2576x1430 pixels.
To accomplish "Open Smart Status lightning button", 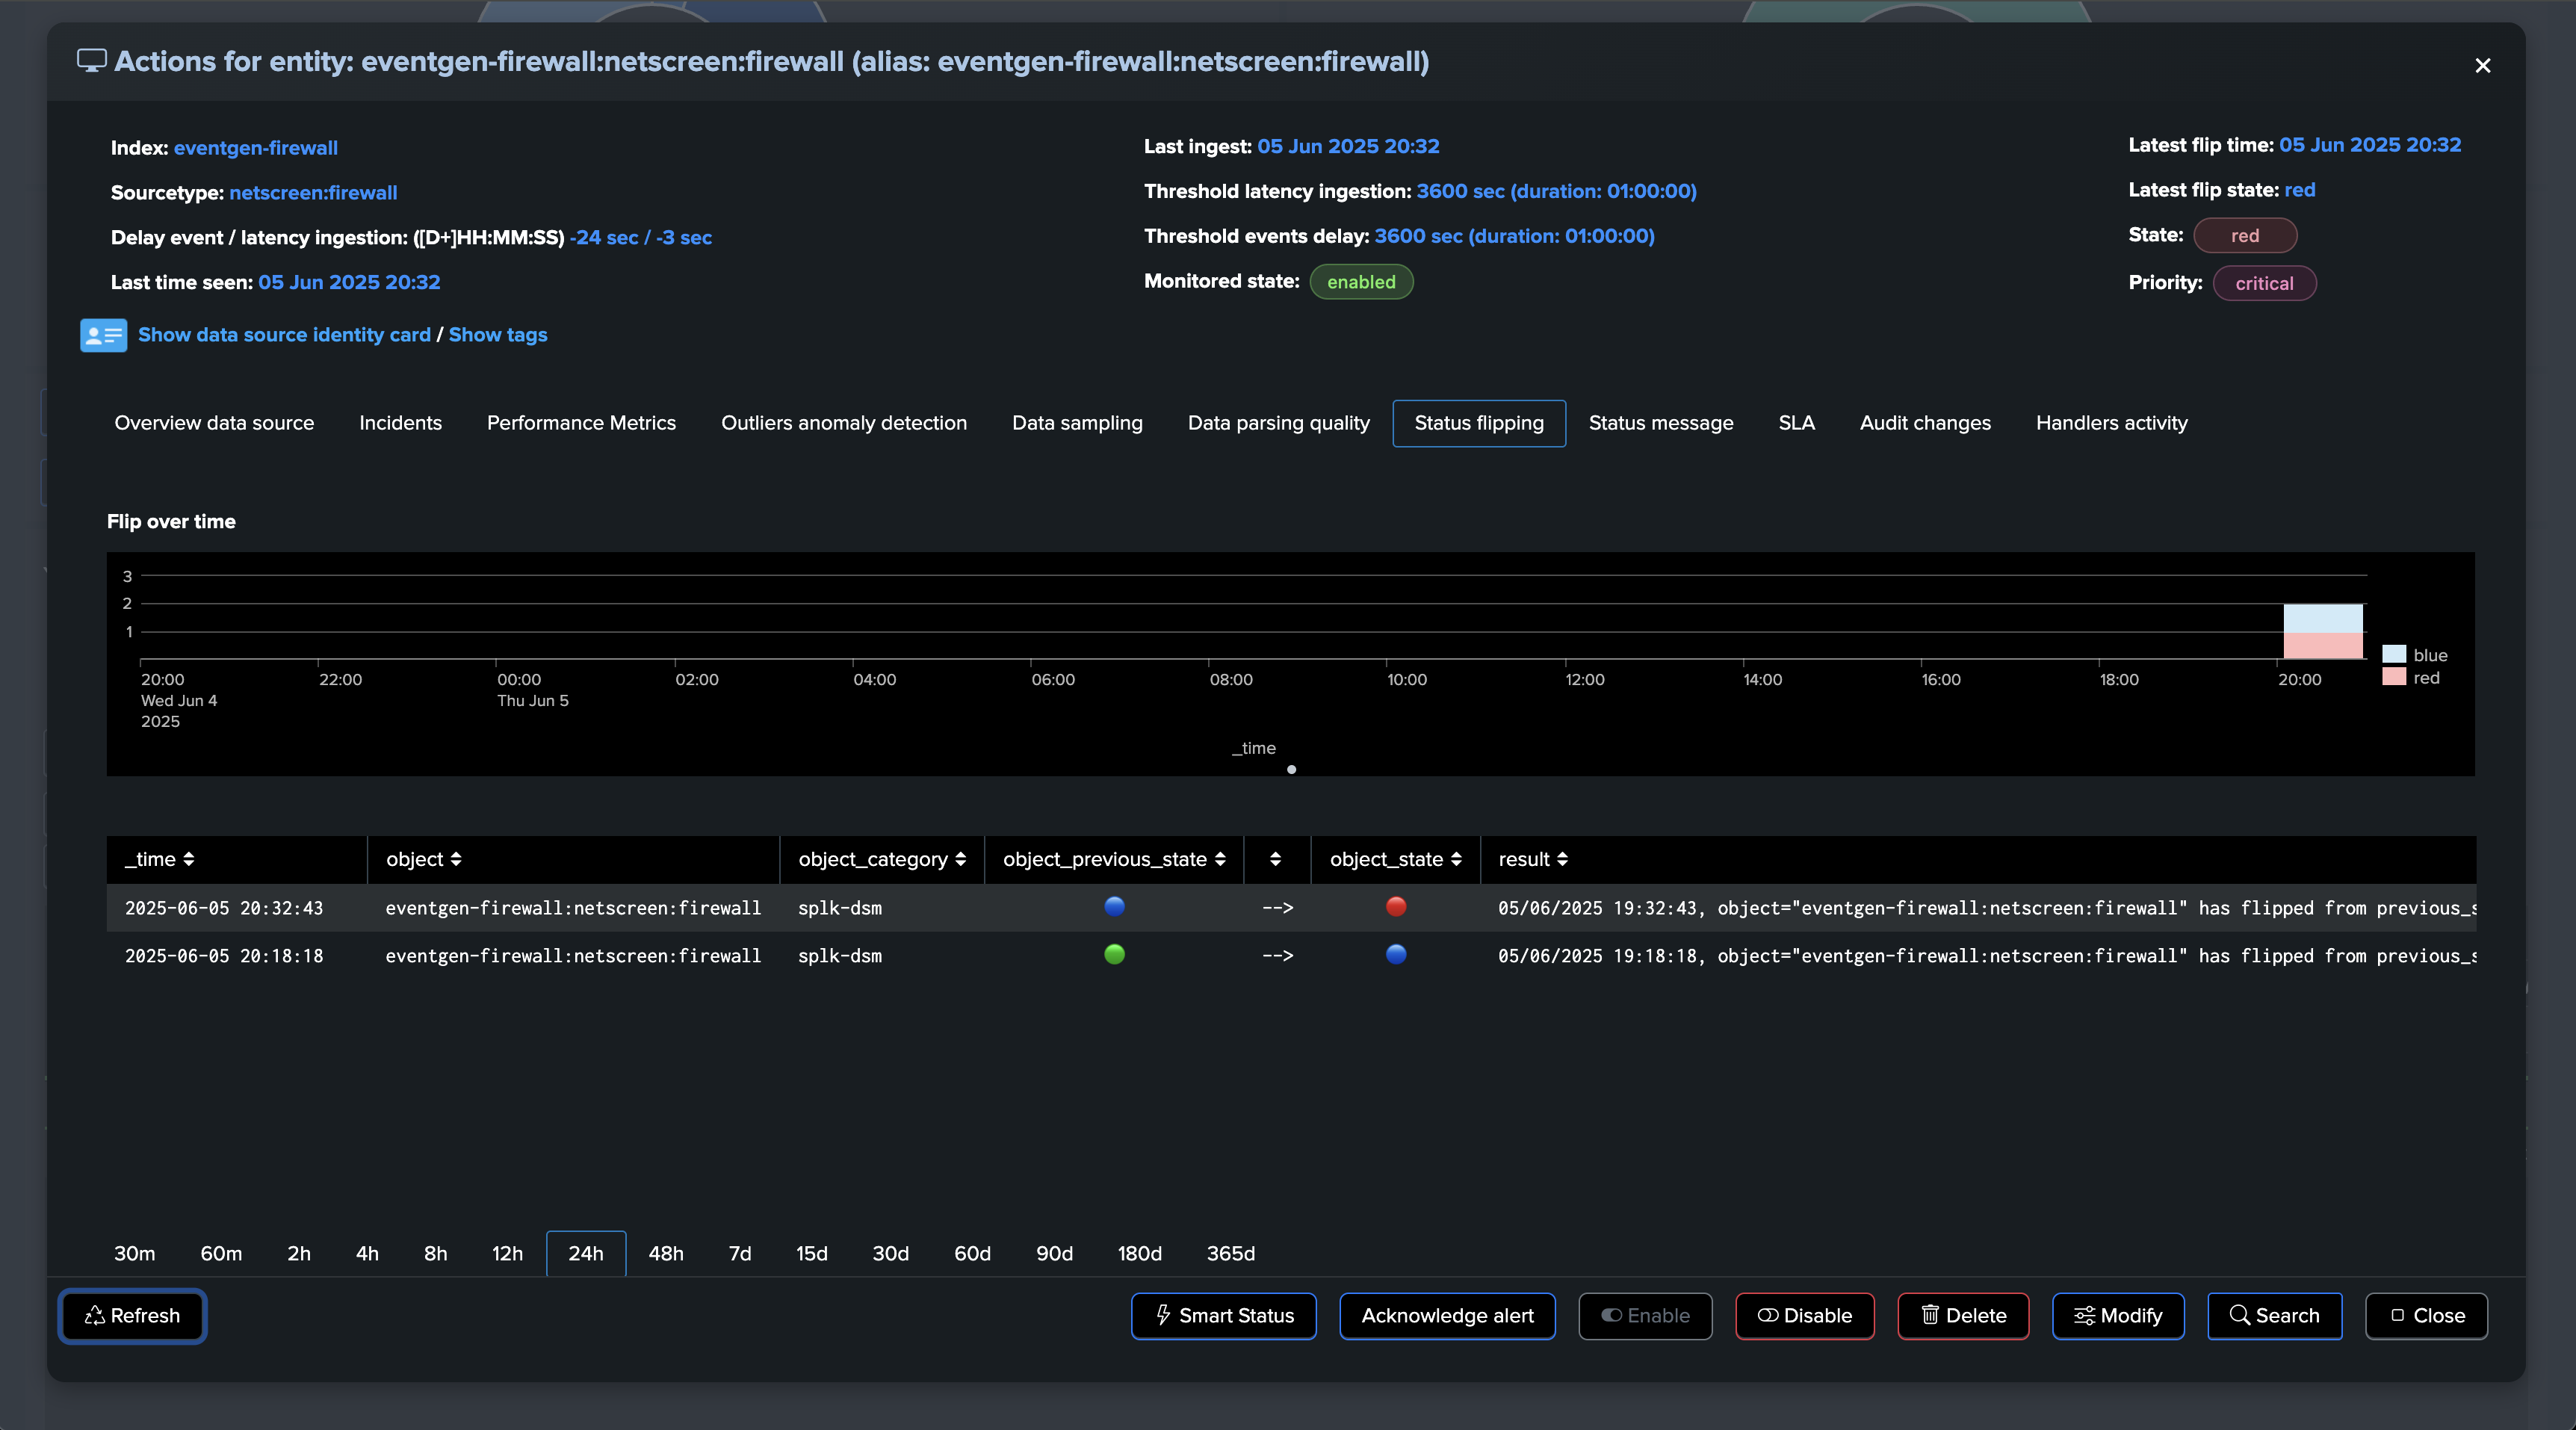I will [1223, 1315].
